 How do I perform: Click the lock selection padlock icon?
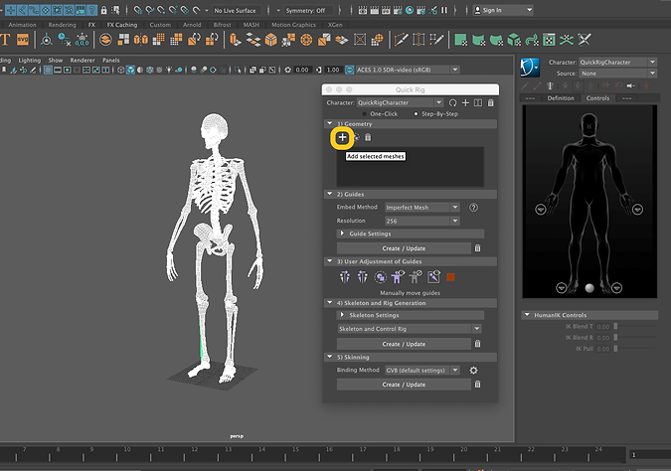103,10
